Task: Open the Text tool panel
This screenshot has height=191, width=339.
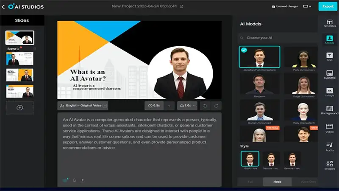Action: pos(330,57)
